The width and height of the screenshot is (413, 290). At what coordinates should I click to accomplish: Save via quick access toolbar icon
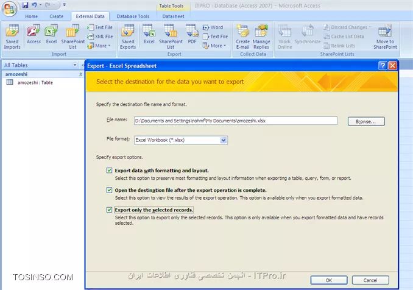coord(25,5)
